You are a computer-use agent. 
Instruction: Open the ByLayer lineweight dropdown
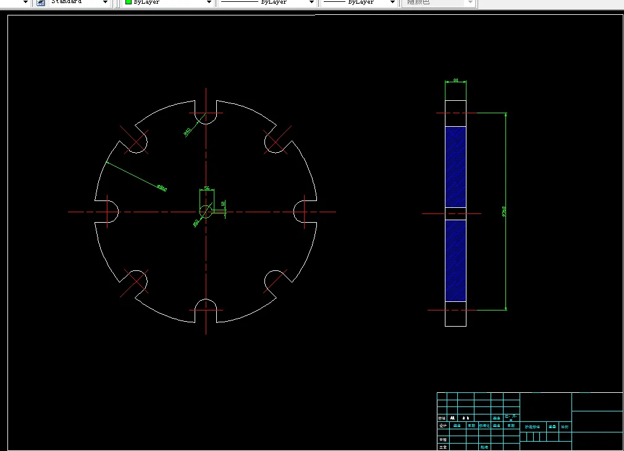coord(392,2)
